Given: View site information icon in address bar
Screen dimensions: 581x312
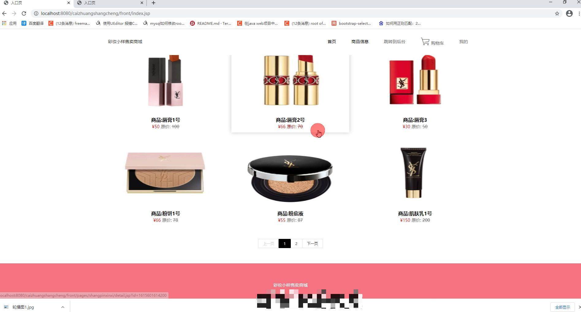Looking at the screenshot, I should point(36,13).
